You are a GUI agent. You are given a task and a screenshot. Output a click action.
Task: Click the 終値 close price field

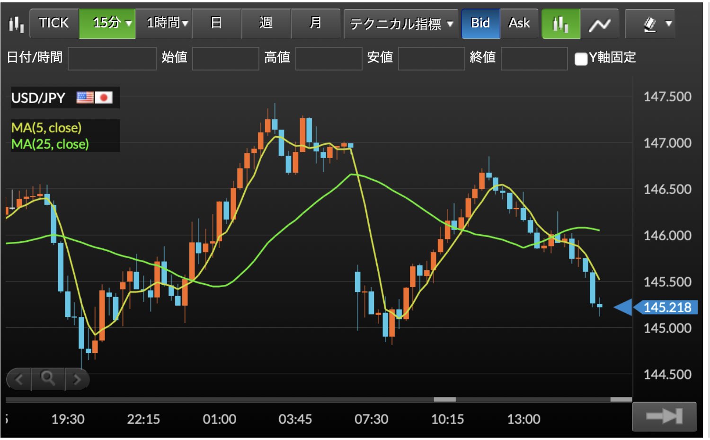point(534,58)
